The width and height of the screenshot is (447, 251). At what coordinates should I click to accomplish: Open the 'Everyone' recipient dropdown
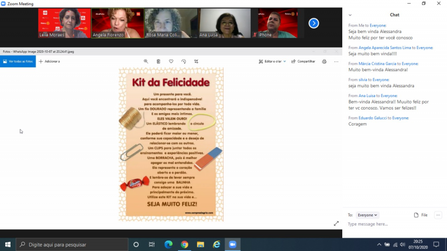click(368, 215)
